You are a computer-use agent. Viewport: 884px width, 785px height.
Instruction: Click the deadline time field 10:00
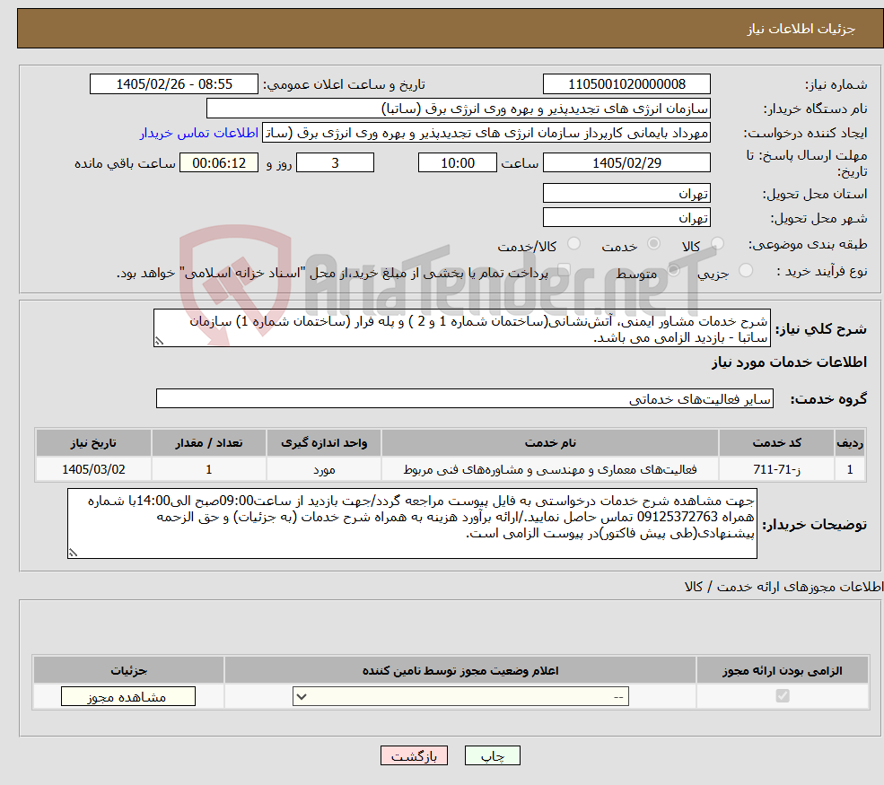457,163
